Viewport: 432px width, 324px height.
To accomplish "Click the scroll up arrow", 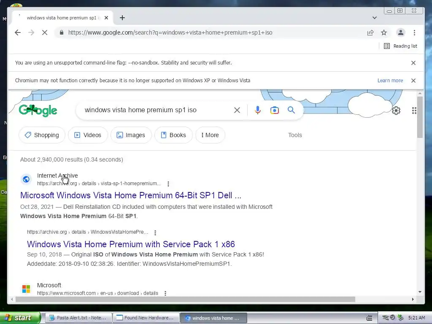I will coord(420,94).
